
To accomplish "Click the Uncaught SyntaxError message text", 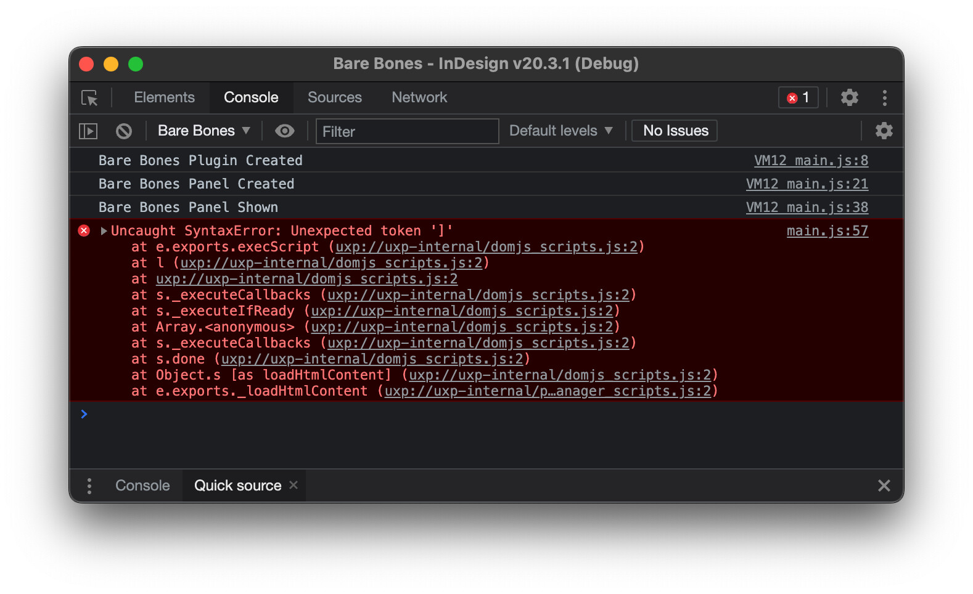I will coord(282,231).
